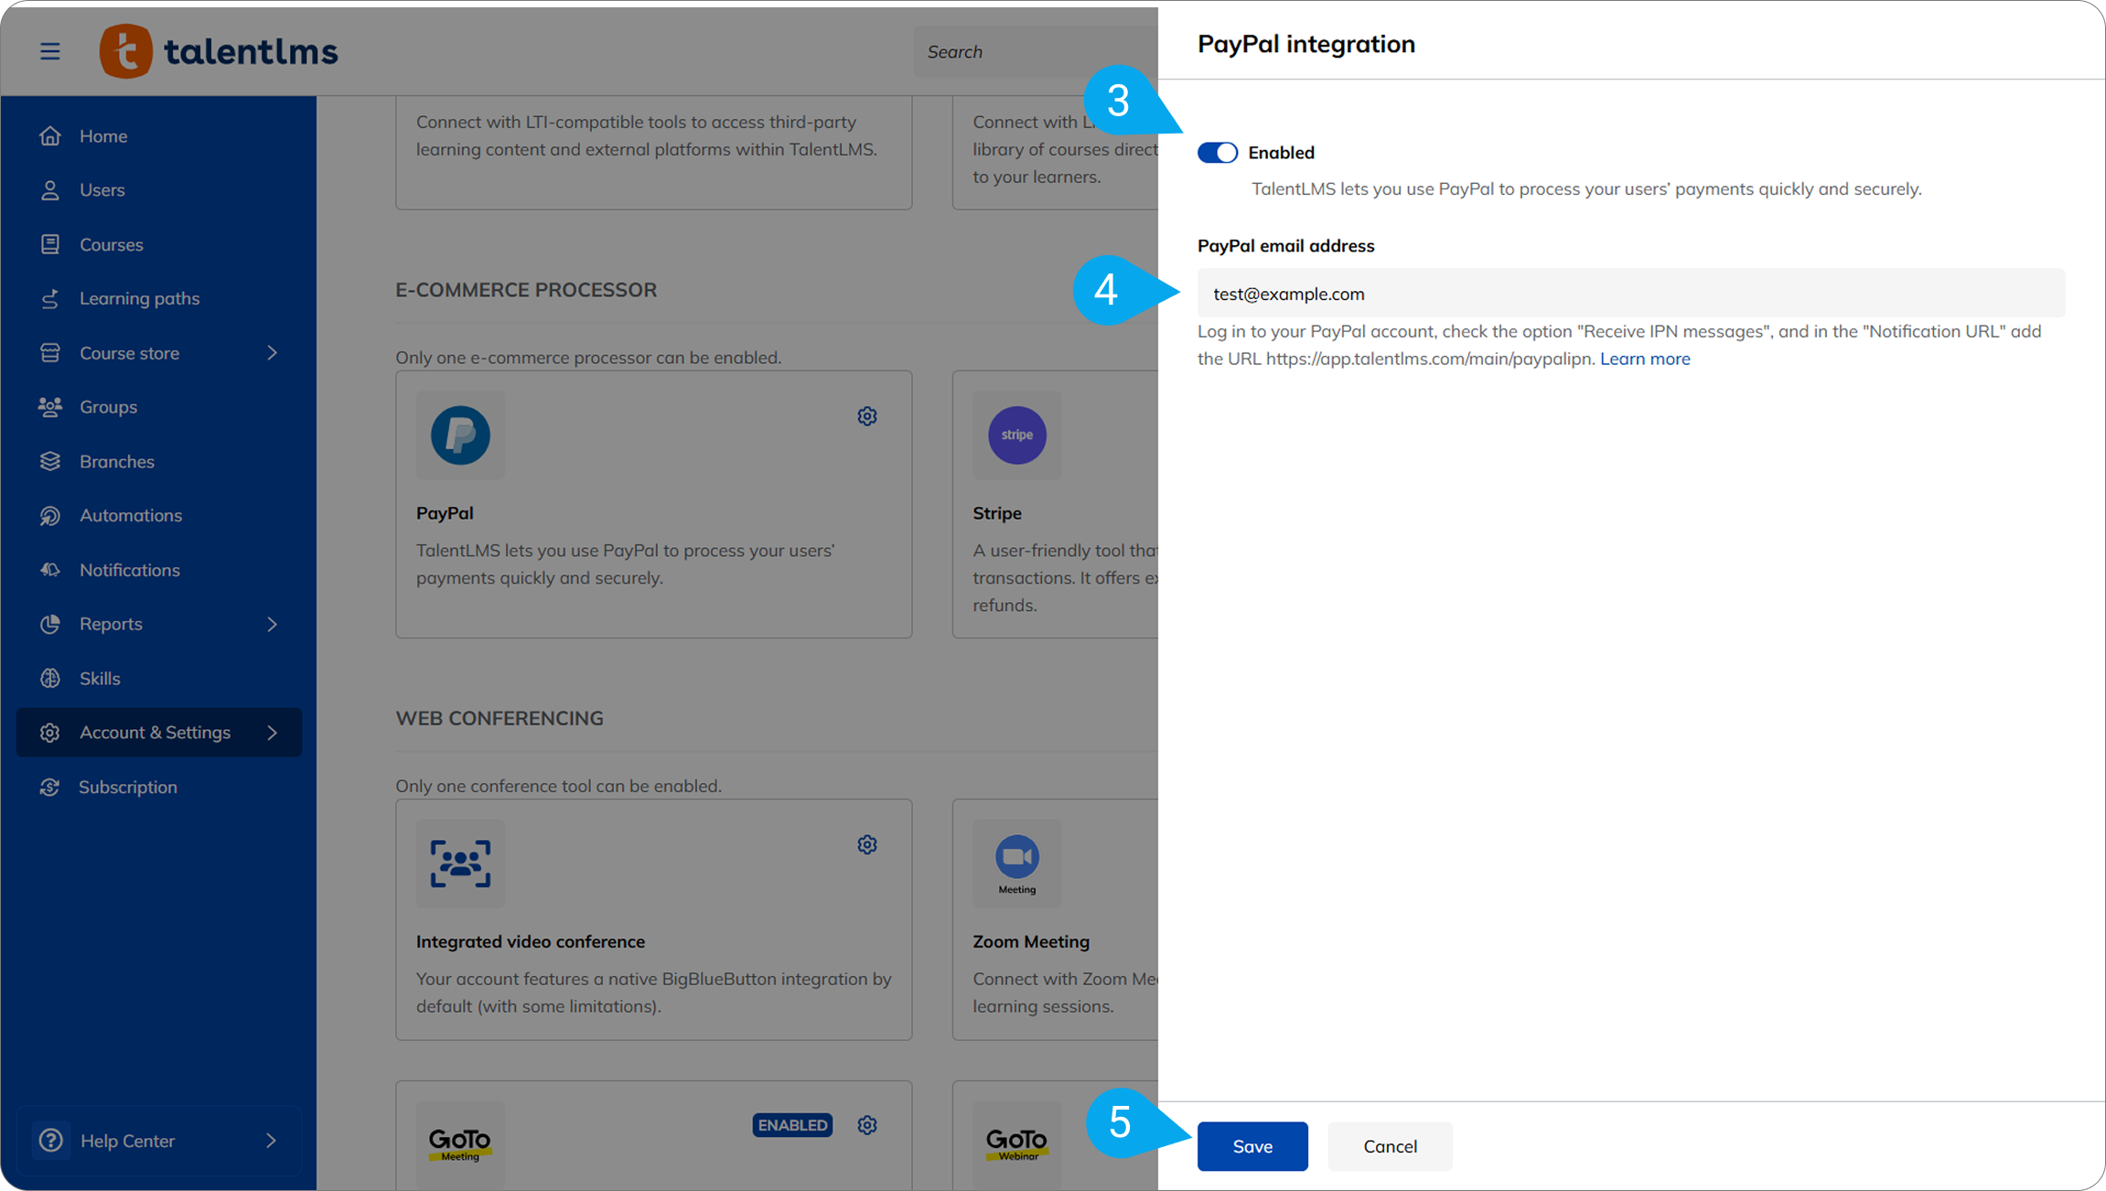Open GoTo Meeting settings gear icon
The height and width of the screenshot is (1191, 2106).
pyautogui.click(x=867, y=1125)
